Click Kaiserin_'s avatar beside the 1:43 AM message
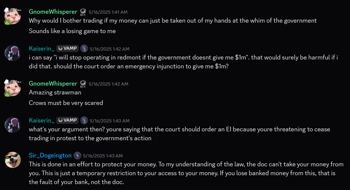 tap(12, 125)
